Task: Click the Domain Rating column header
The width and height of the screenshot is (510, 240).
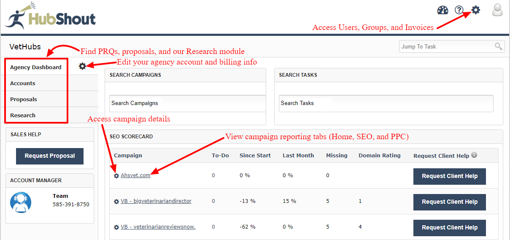Action: [x=380, y=155]
